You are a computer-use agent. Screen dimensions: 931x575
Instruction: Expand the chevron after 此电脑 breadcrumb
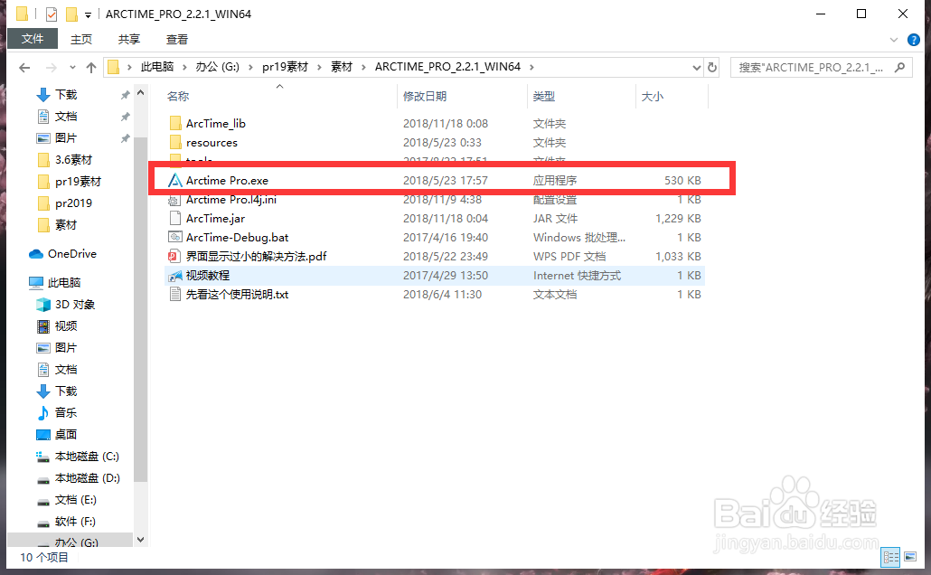click(184, 67)
